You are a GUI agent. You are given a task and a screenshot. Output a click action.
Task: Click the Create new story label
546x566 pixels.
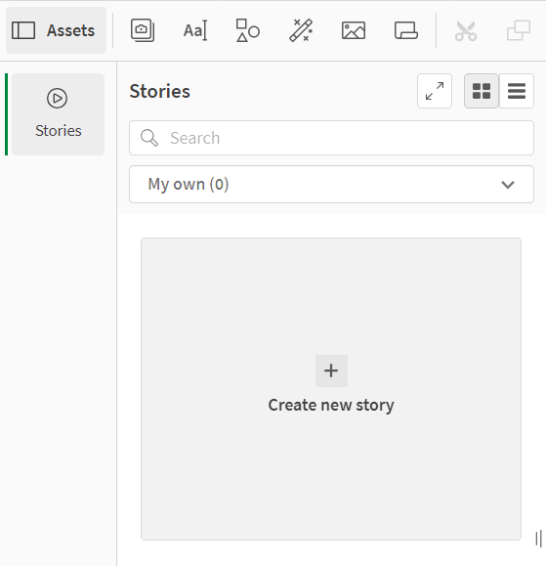(331, 405)
